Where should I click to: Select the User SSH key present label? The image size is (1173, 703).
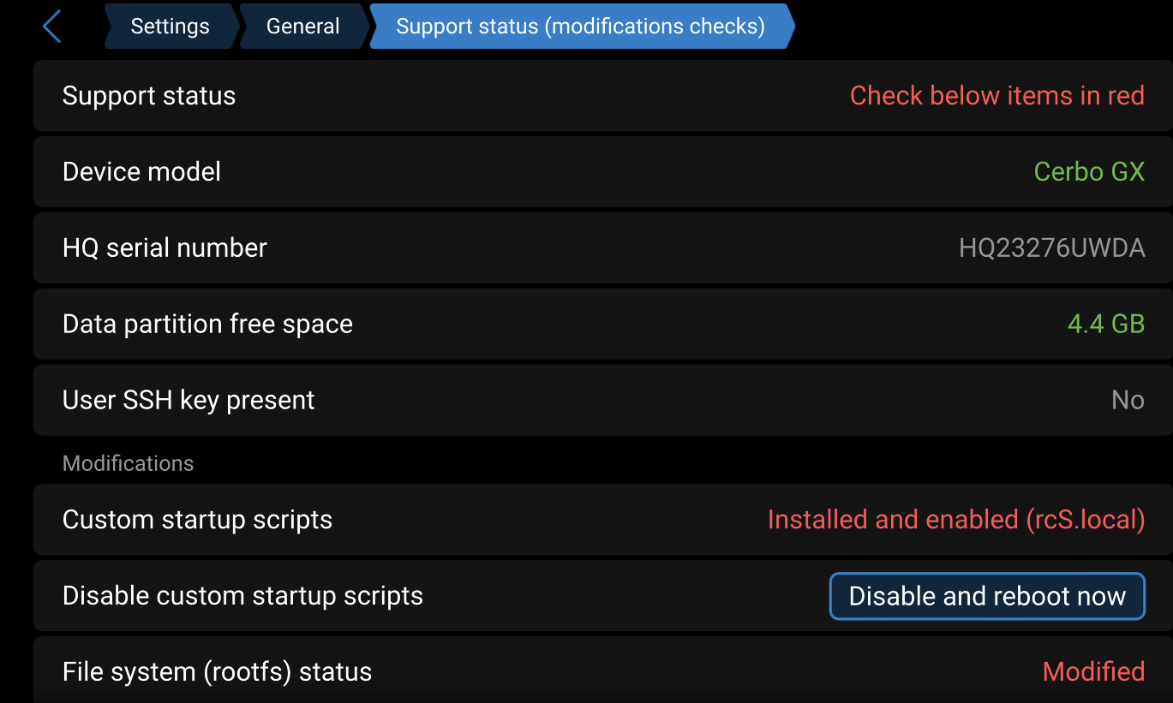point(189,401)
